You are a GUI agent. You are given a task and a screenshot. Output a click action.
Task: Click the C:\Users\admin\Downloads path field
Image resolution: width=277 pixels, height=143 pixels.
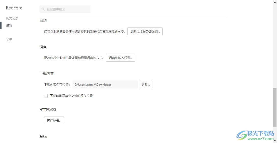(x=105, y=84)
